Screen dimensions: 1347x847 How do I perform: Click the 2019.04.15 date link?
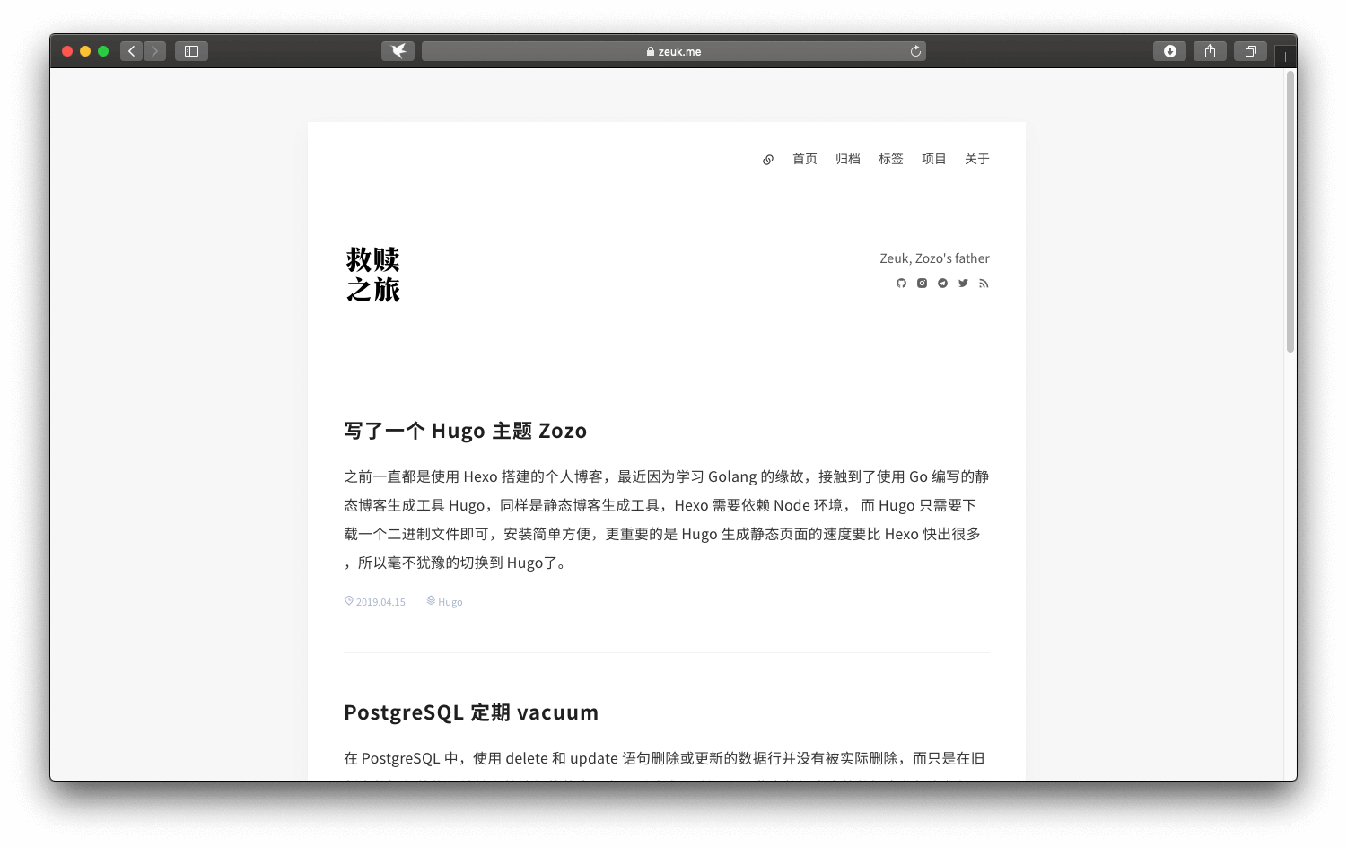pyautogui.click(x=380, y=601)
